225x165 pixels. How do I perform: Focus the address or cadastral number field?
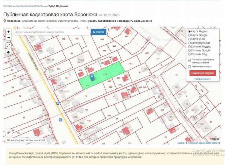pyautogui.click(x=52, y=32)
